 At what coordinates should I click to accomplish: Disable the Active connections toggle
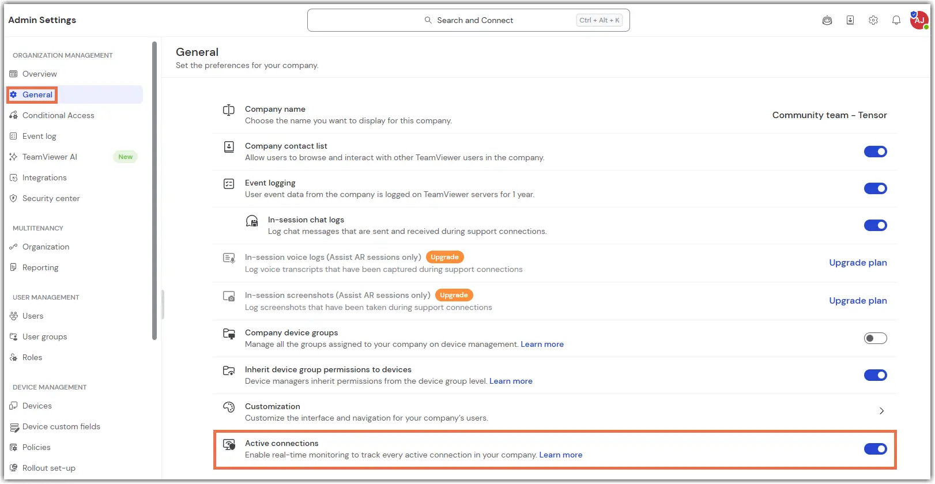coord(875,449)
